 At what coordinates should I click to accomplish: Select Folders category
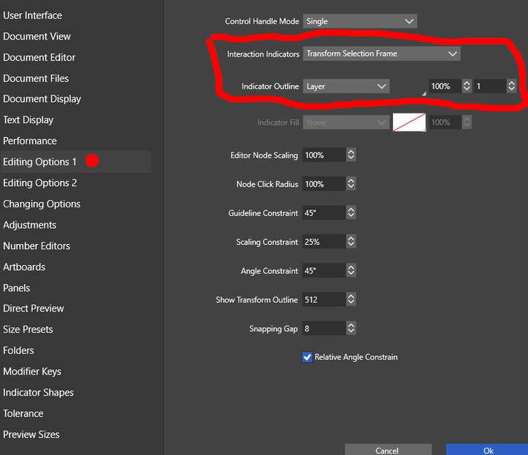coord(18,350)
